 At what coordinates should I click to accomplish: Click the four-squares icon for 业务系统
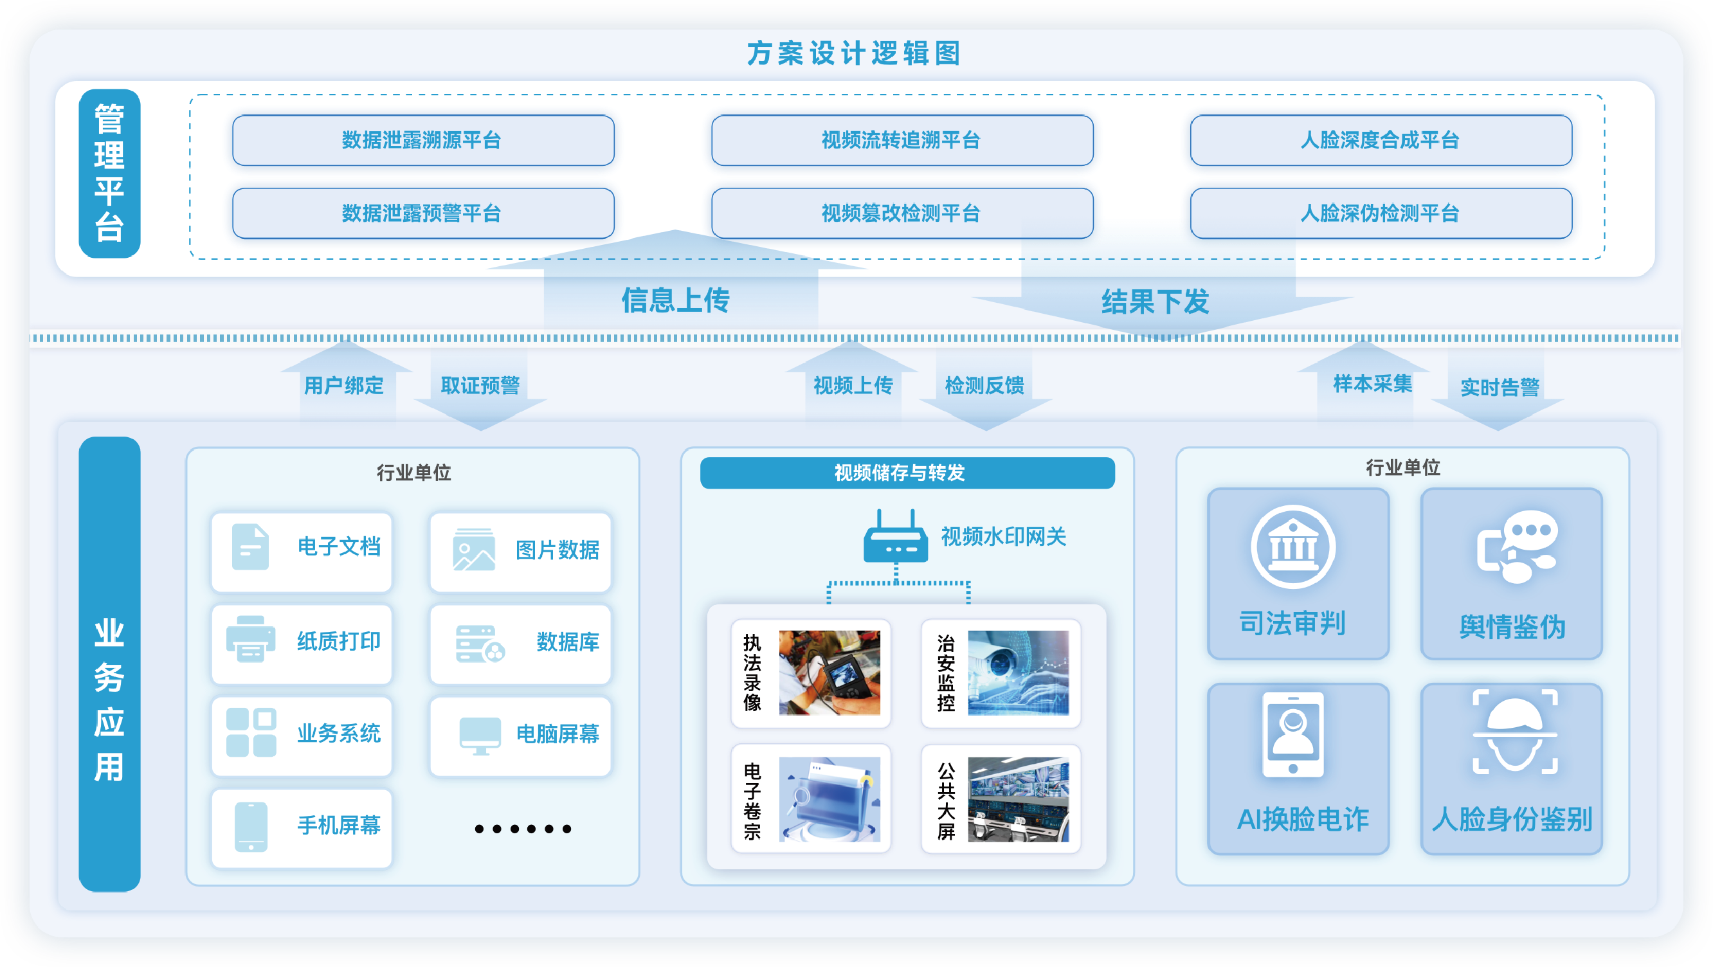tap(251, 732)
